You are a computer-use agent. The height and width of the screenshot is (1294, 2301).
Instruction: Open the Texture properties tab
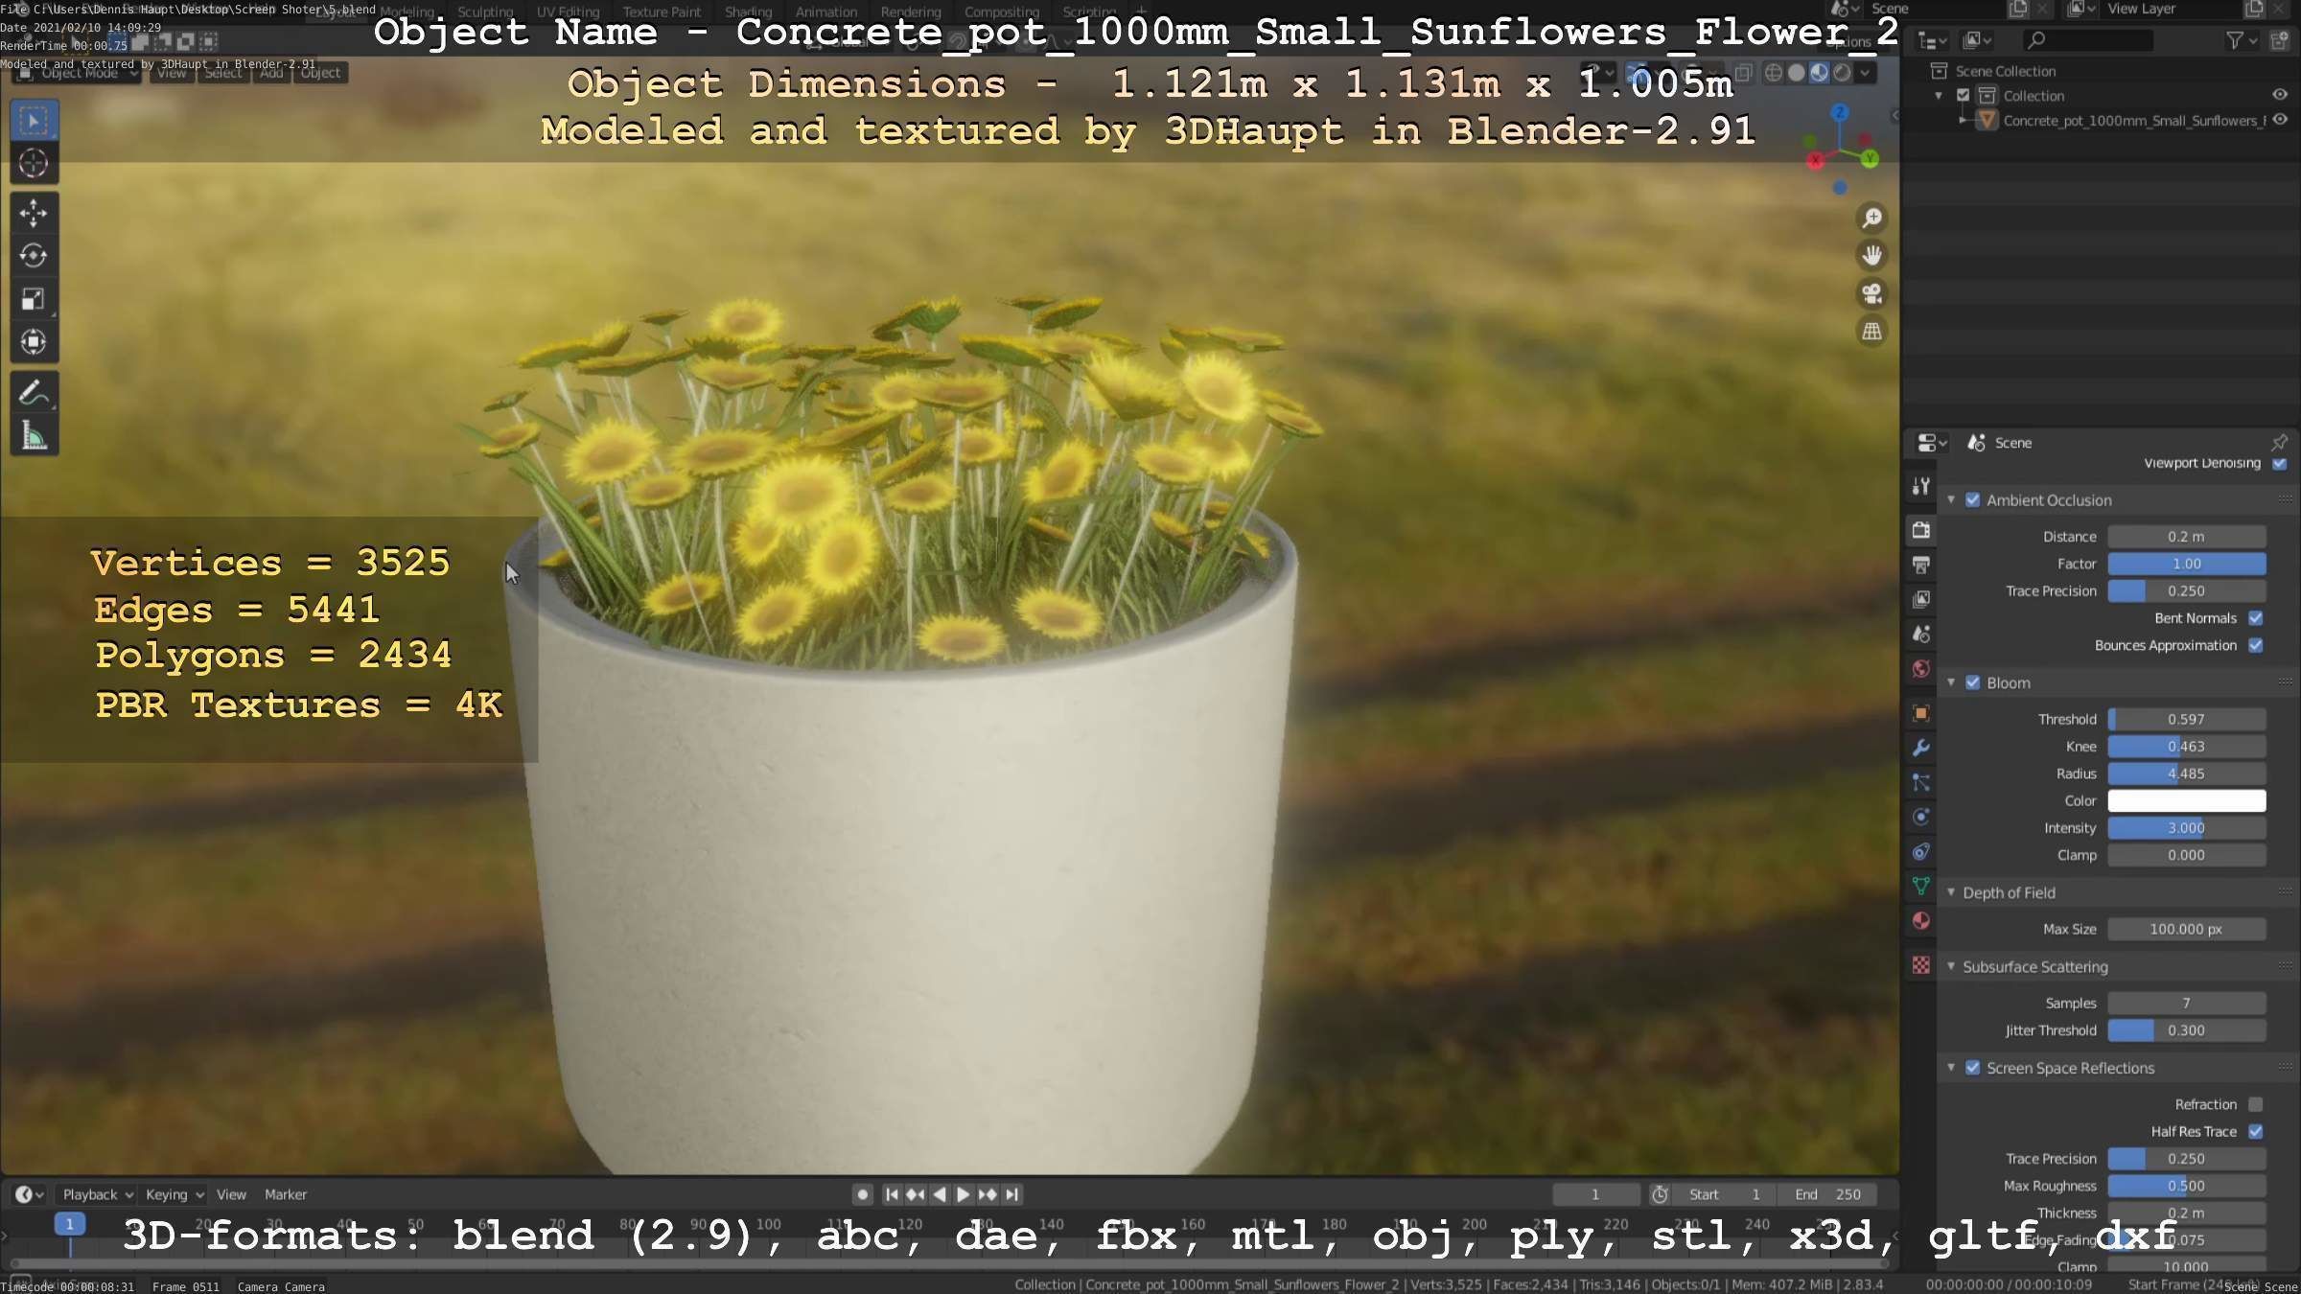pyautogui.click(x=1920, y=965)
